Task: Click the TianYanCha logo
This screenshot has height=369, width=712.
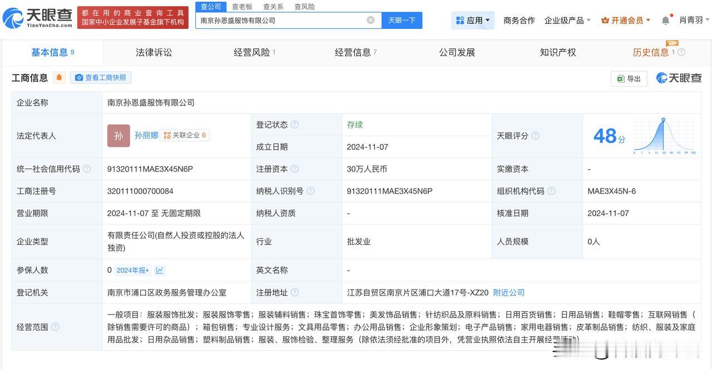Action: (x=38, y=18)
